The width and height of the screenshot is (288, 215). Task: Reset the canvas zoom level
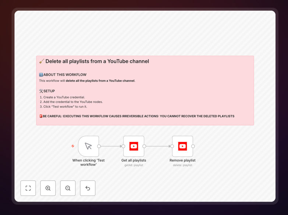[88, 188]
